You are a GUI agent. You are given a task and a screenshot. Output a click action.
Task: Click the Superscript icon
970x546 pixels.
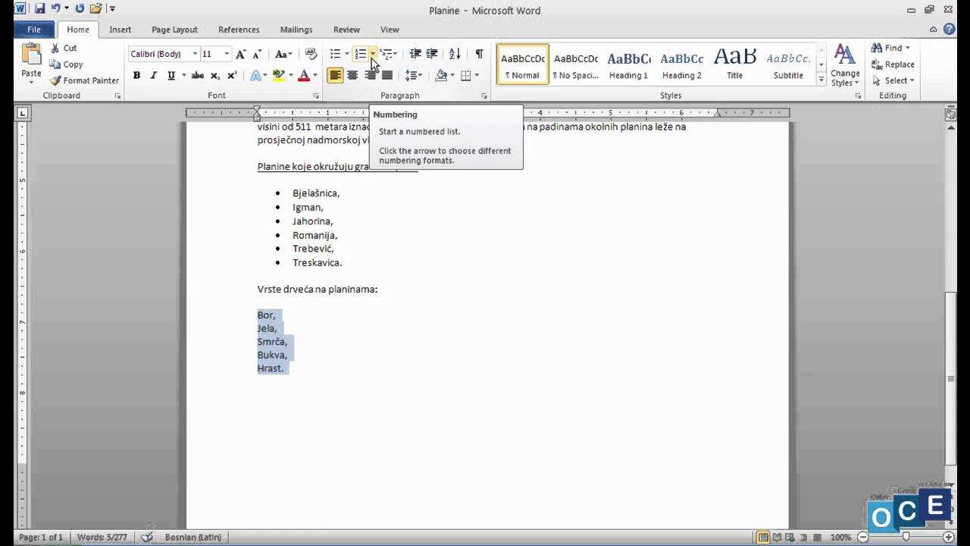[x=232, y=75]
